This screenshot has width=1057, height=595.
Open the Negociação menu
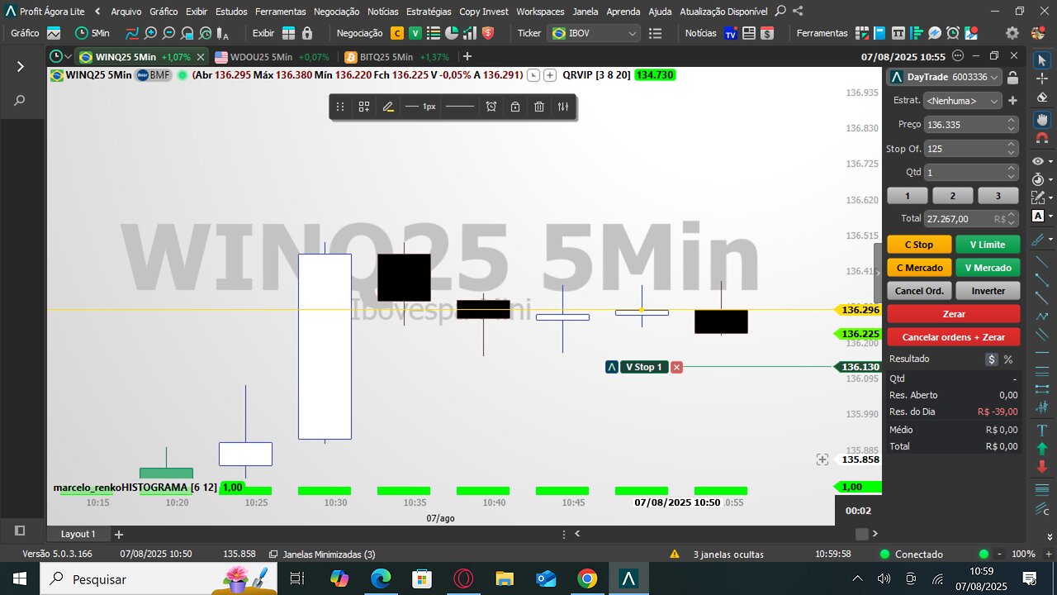336,12
